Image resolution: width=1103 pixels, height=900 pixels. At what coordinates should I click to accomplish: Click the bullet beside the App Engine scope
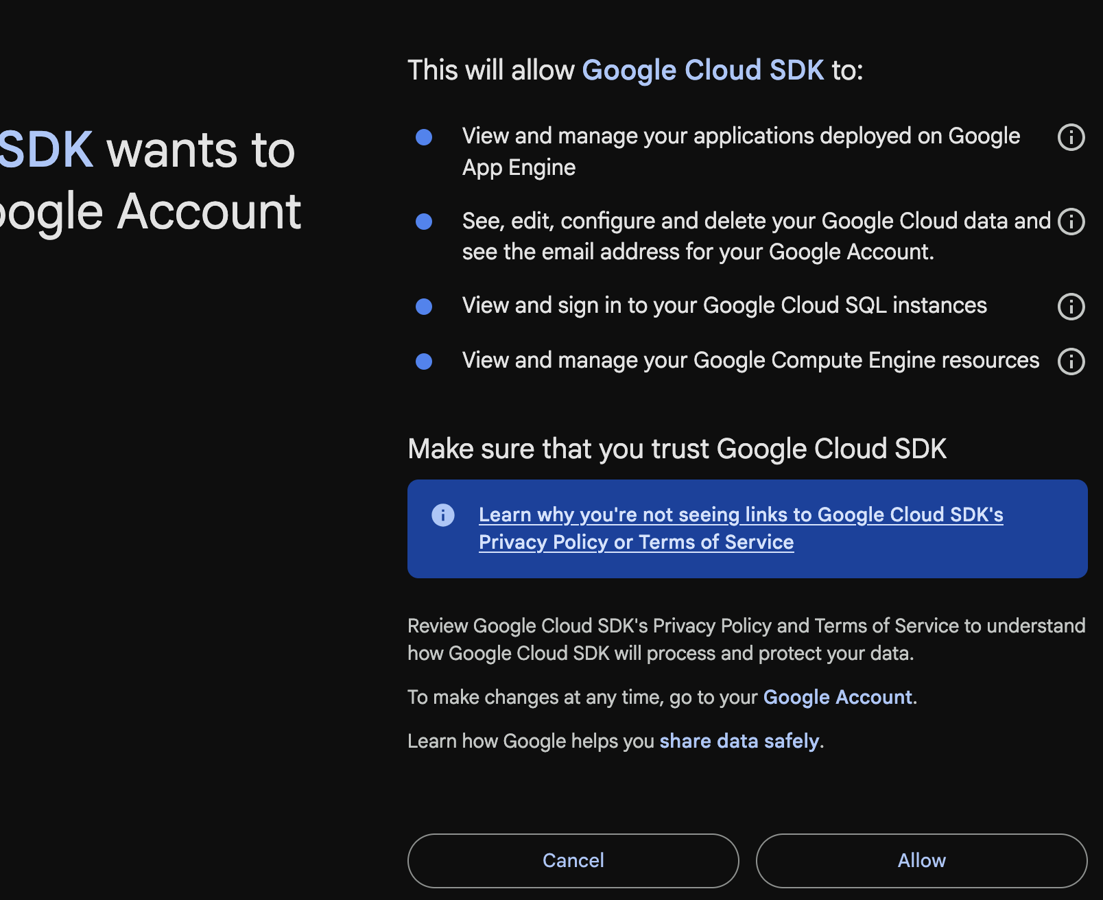[x=424, y=137]
